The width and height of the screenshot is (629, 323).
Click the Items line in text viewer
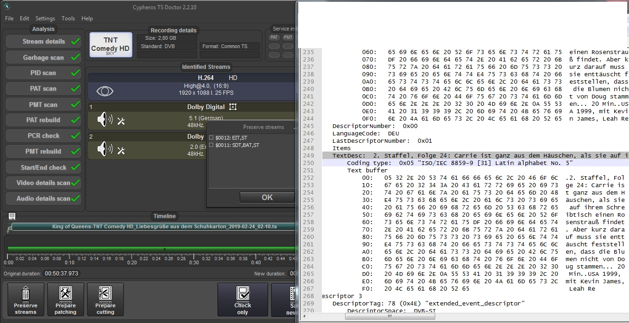[x=342, y=148]
